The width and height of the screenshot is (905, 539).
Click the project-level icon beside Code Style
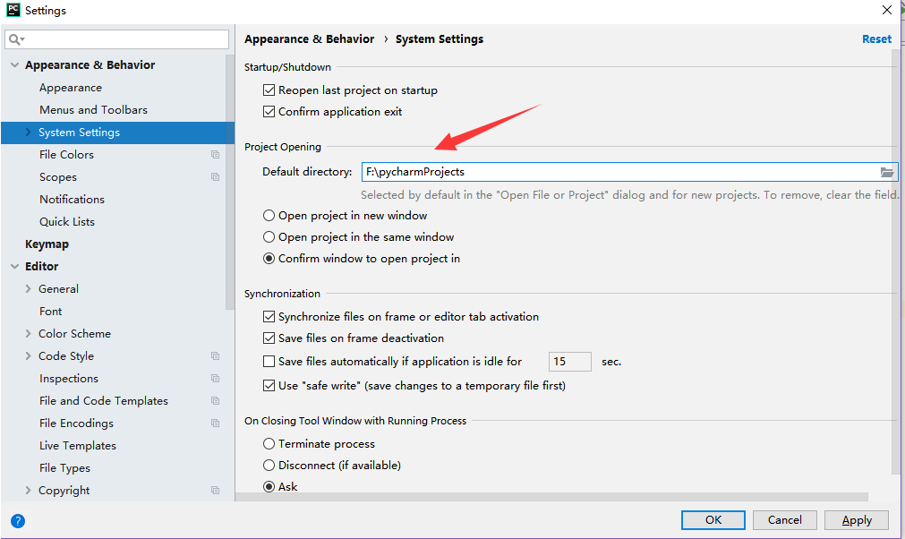[215, 356]
